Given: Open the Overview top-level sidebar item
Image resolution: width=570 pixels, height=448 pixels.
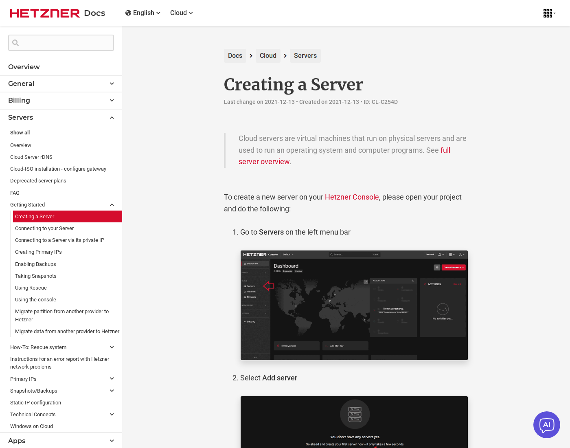Looking at the screenshot, I should 24,67.
